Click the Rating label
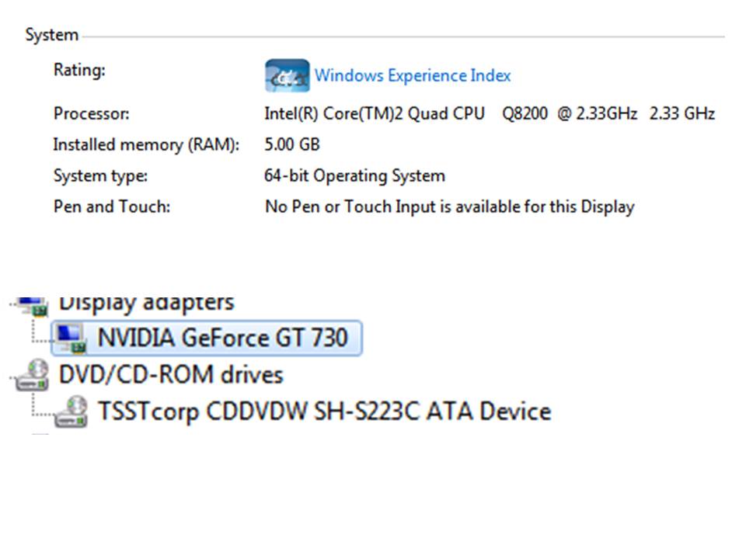Image resolution: width=746 pixels, height=559 pixels. 78,70
